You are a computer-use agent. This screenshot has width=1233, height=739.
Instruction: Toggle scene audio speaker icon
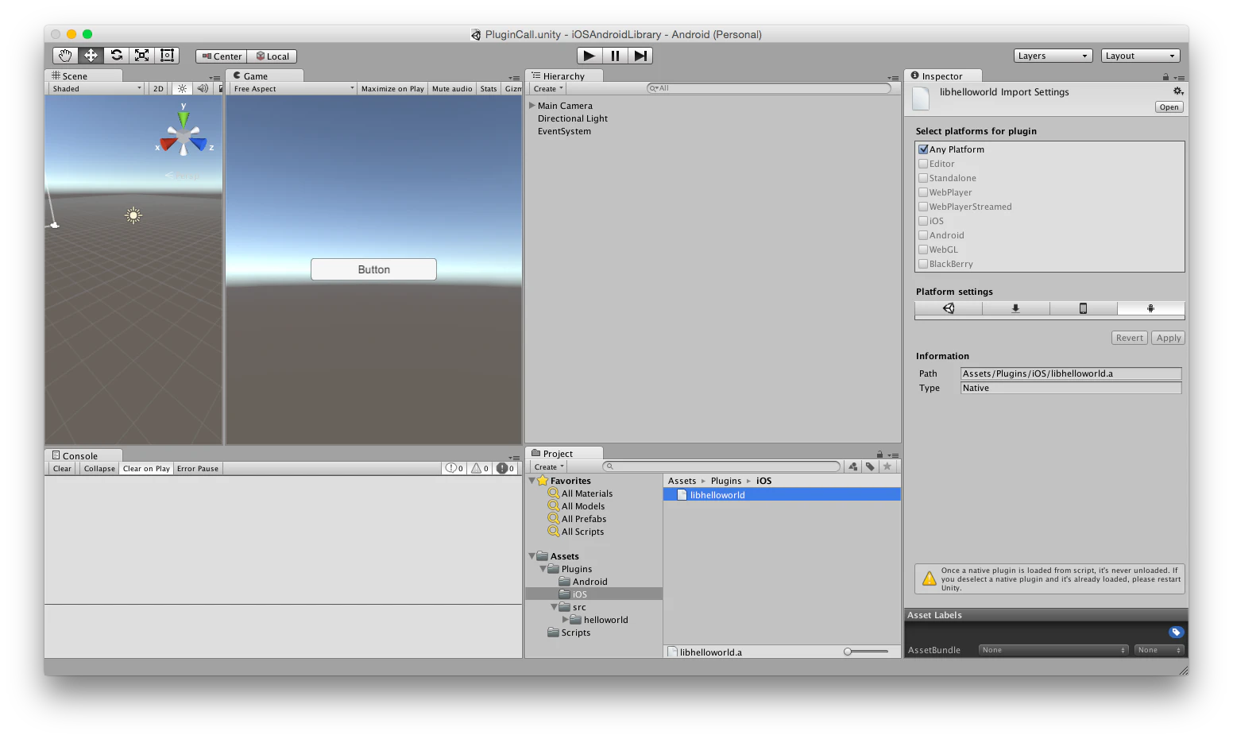click(x=203, y=89)
